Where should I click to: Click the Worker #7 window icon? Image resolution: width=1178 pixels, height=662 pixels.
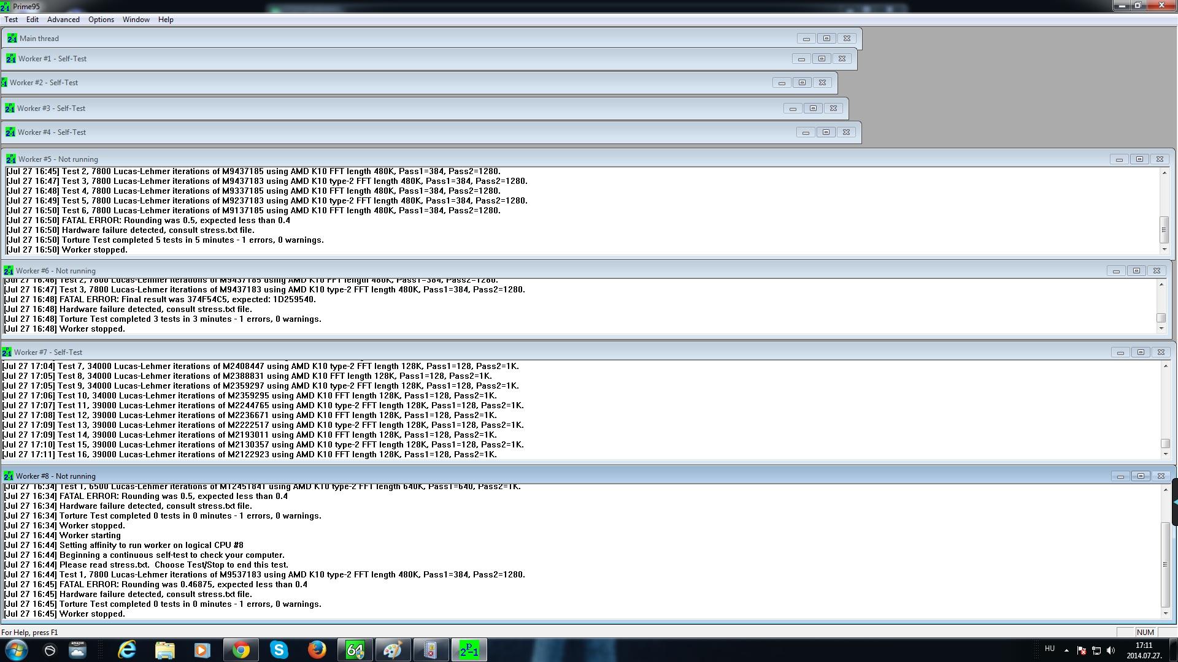pyautogui.click(x=6, y=352)
